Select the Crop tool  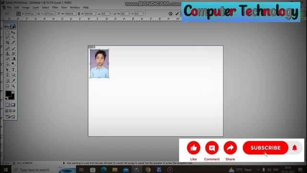[x=8, y=42]
